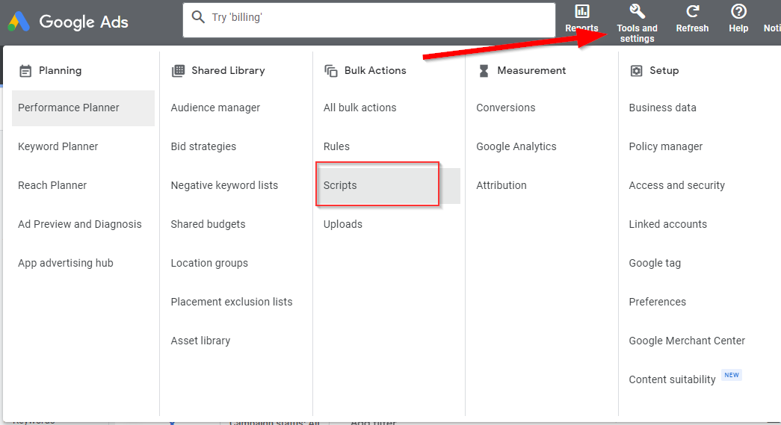The height and width of the screenshot is (425, 781).
Task: Open Preferences under Setup
Action: (x=657, y=302)
